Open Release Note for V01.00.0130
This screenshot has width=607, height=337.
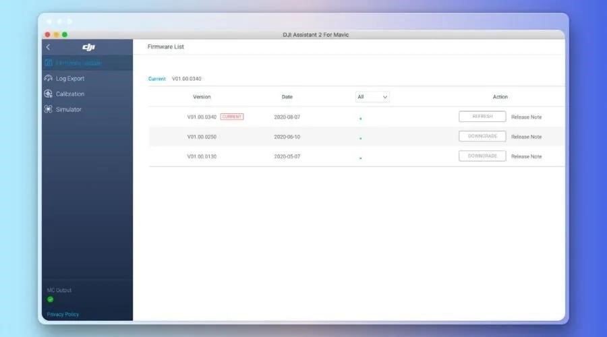(526, 156)
